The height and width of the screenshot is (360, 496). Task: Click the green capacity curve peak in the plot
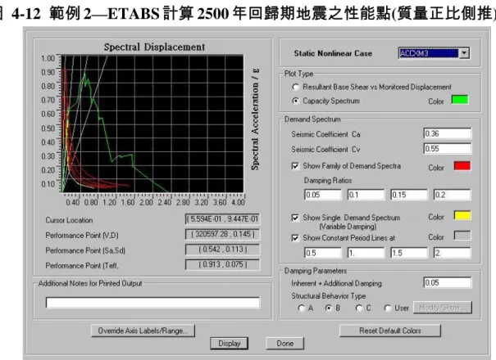pos(84,74)
